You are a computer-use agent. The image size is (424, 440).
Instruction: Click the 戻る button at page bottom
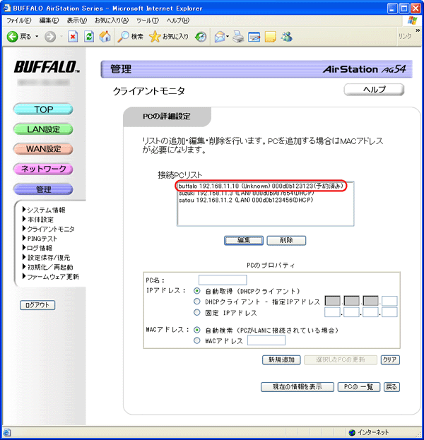pos(391,387)
